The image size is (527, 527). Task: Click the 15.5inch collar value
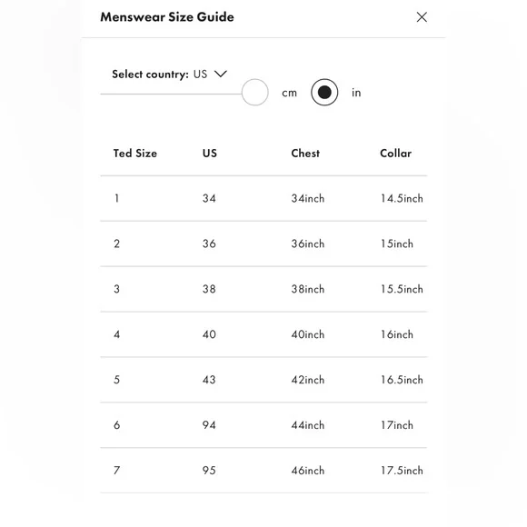point(402,289)
